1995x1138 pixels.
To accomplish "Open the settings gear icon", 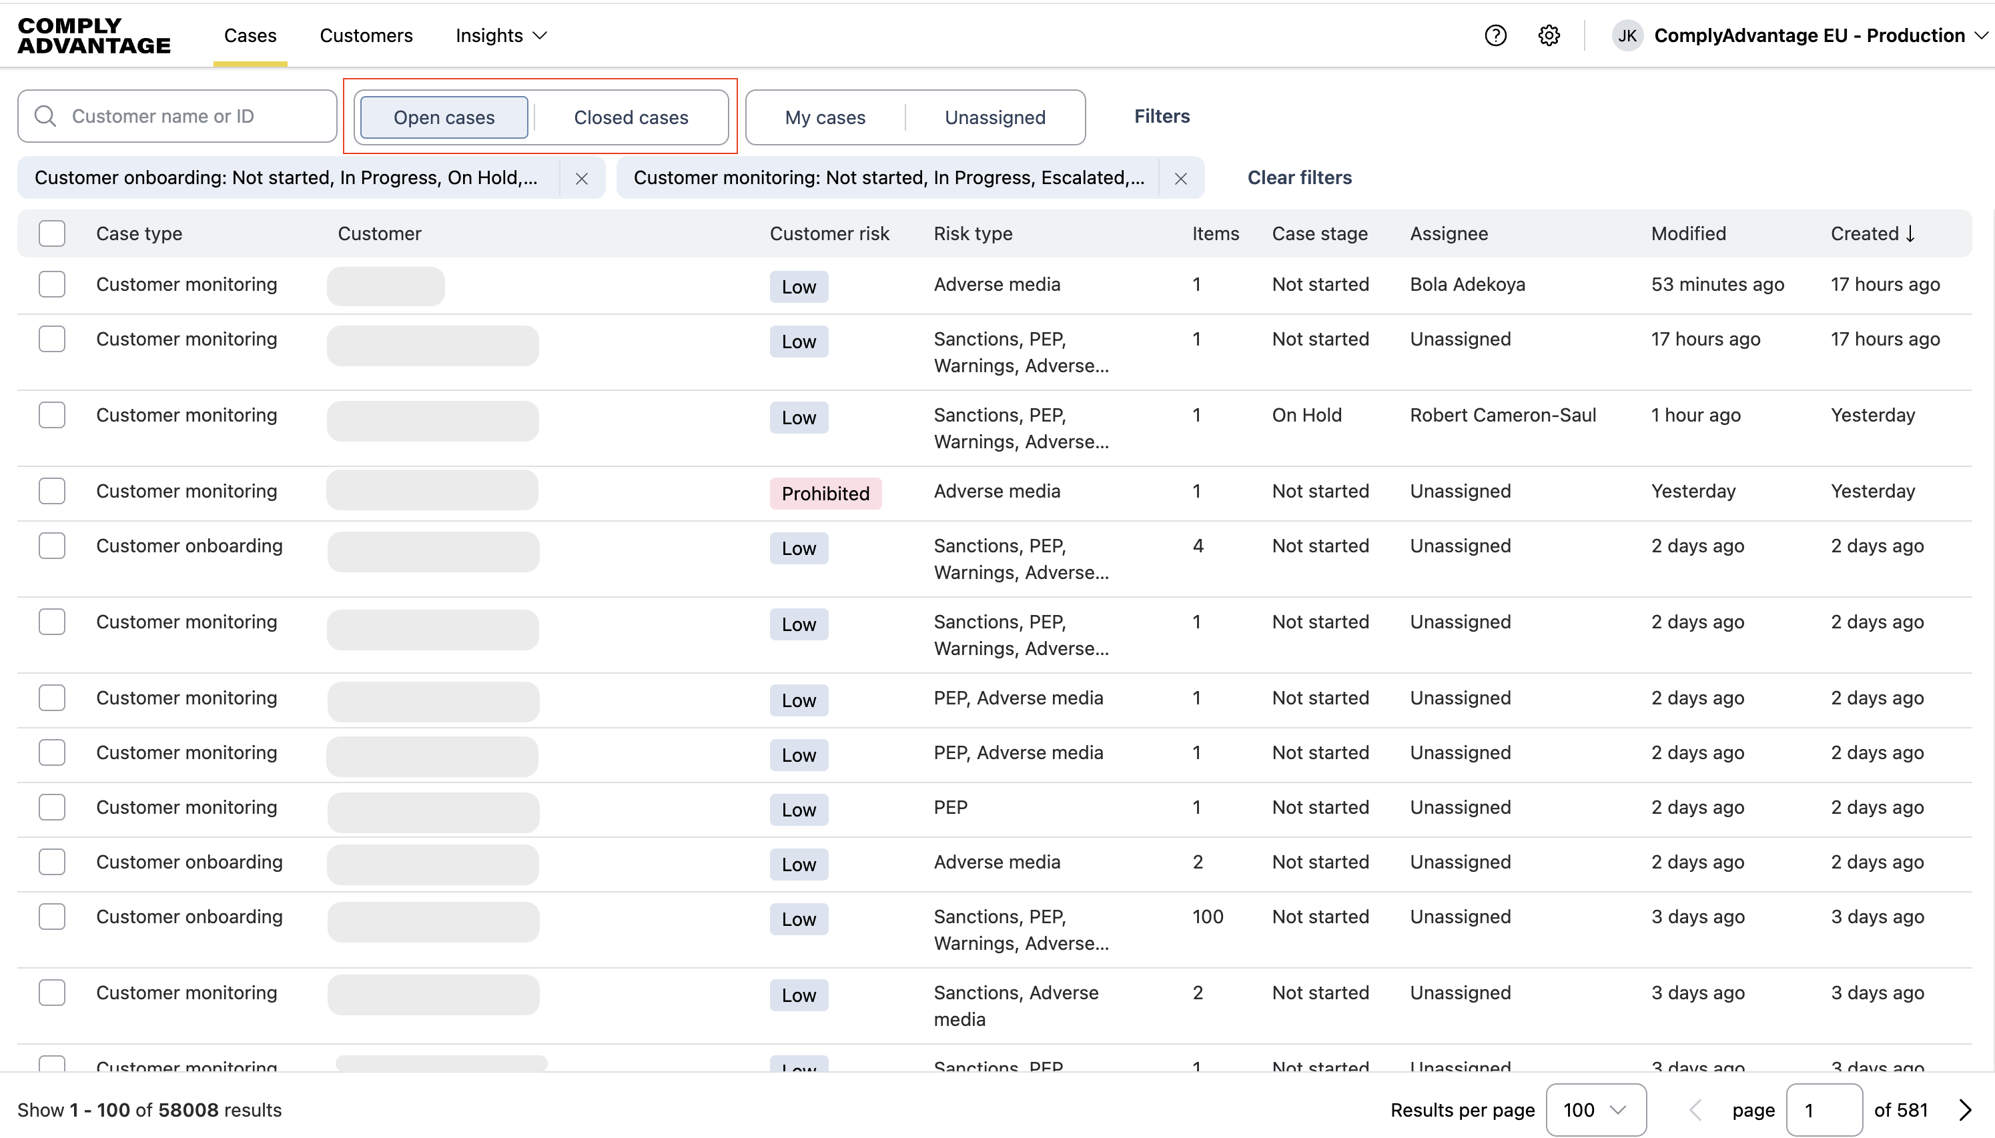I will (x=1549, y=35).
